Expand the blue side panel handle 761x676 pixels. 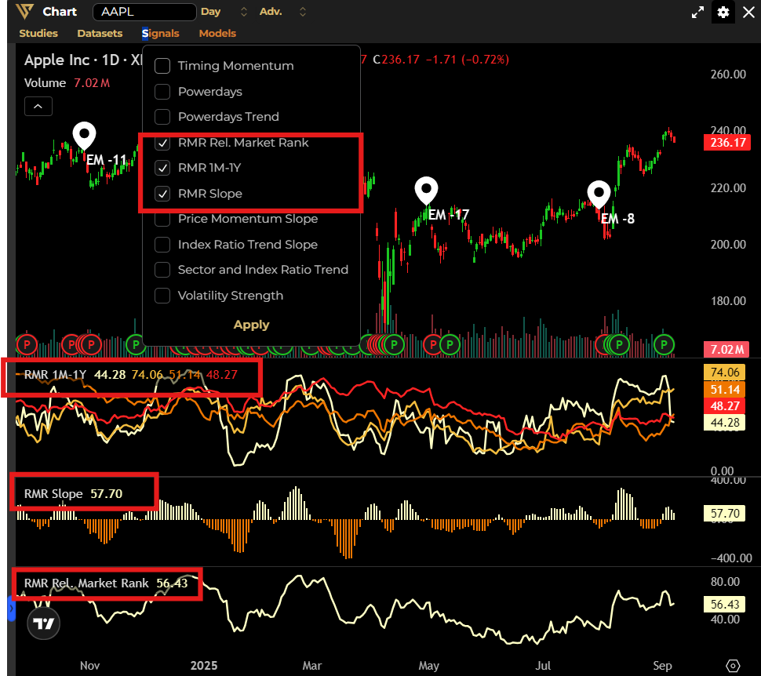point(12,608)
